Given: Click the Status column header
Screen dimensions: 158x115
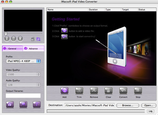Looking at the screenshot, I should (x=147, y=9).
